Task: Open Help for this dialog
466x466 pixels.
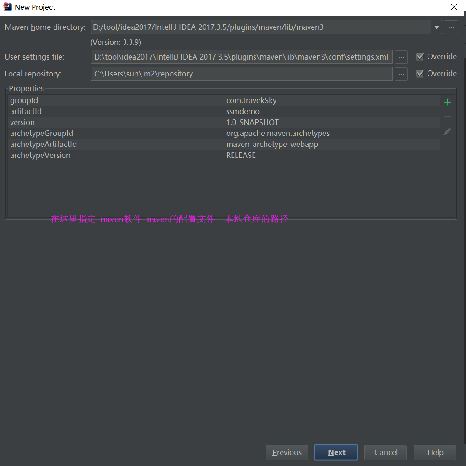Action: (x=435, y=452)
